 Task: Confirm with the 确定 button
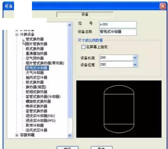(67, 148)
